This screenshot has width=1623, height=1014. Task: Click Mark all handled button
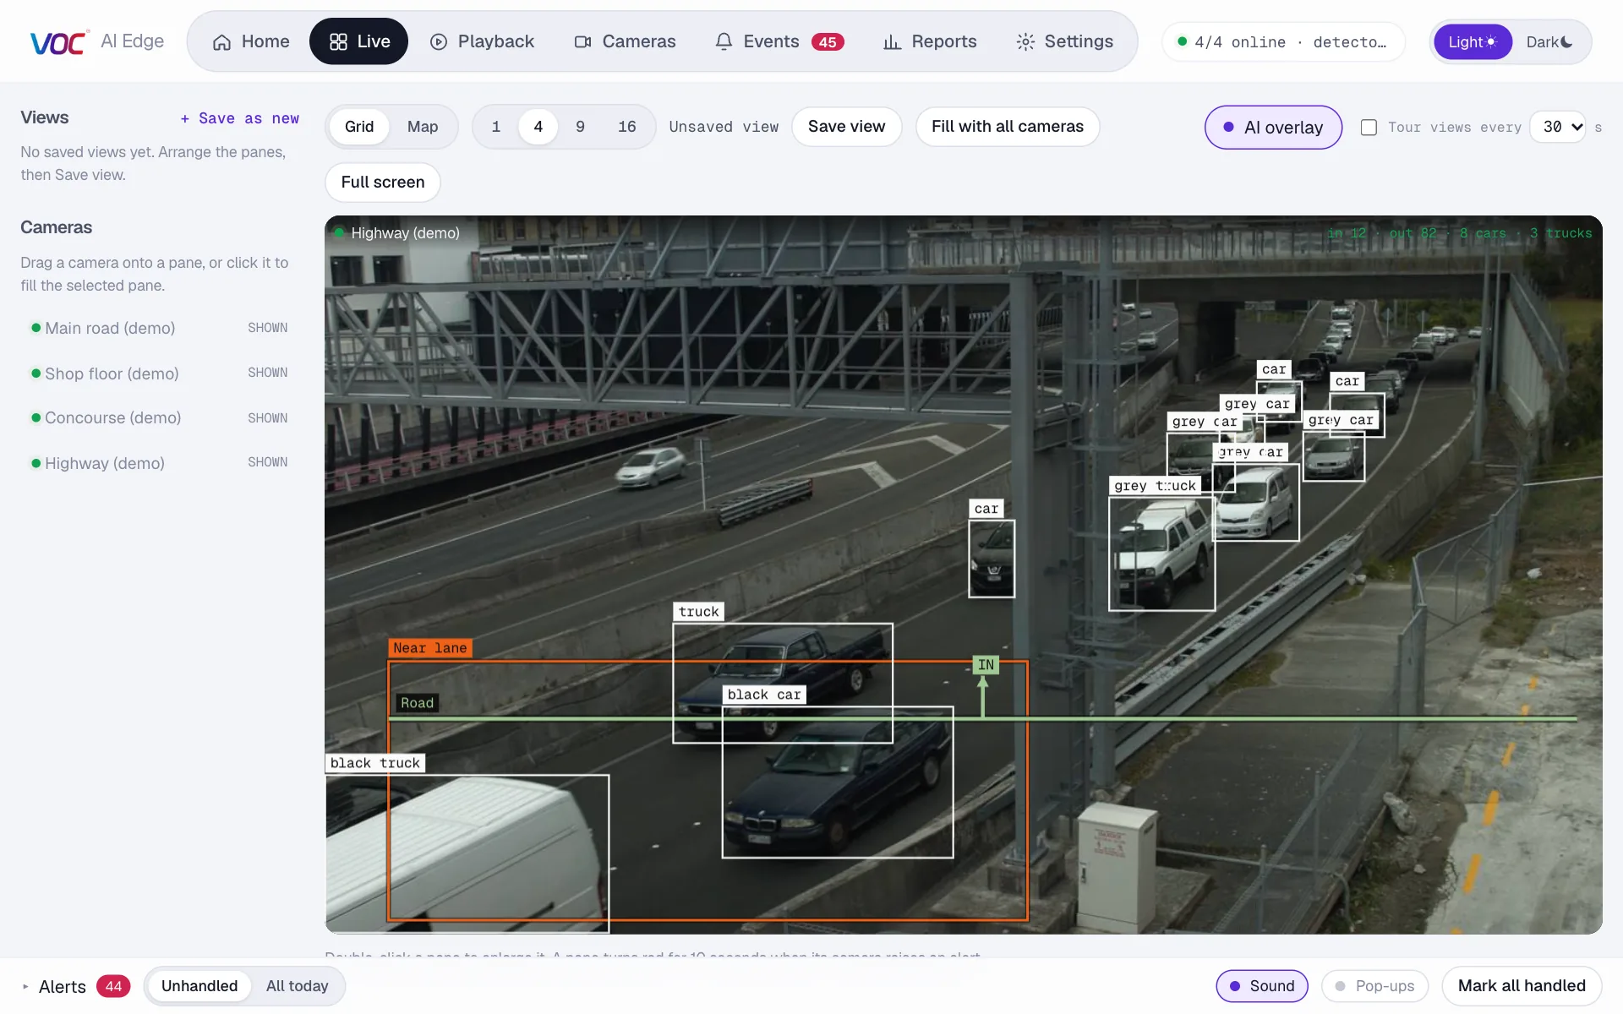click(x=1522, y=986)
